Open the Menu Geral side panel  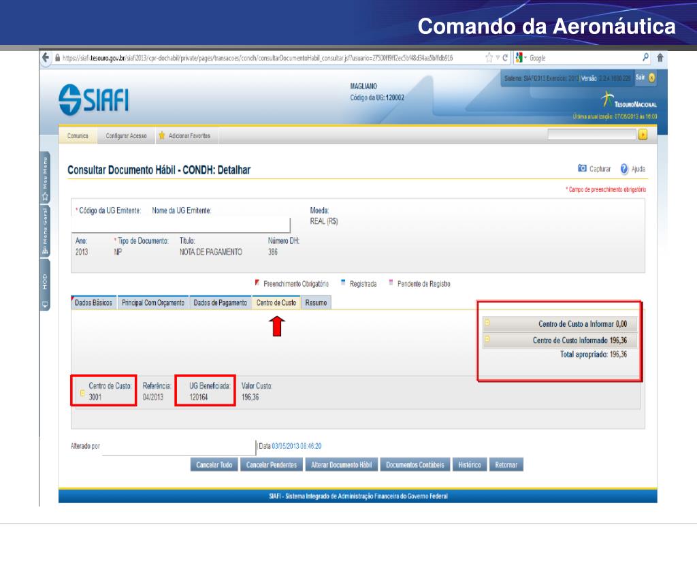pos(45,231)
